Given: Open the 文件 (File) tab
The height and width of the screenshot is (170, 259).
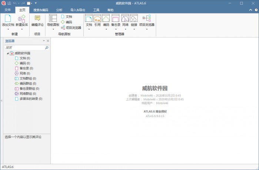Looking at the screenshot, I should click(x=8, y=10).
